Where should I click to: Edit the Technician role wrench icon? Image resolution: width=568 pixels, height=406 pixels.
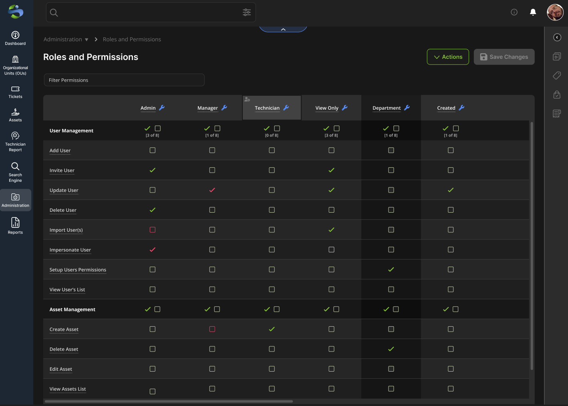point(286,108)
